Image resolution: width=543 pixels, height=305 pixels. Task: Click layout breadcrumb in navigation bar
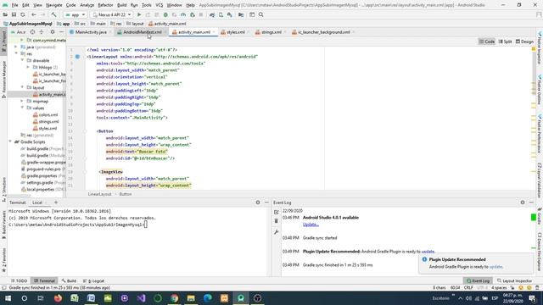pyautogui.click(x=137, y=24)
